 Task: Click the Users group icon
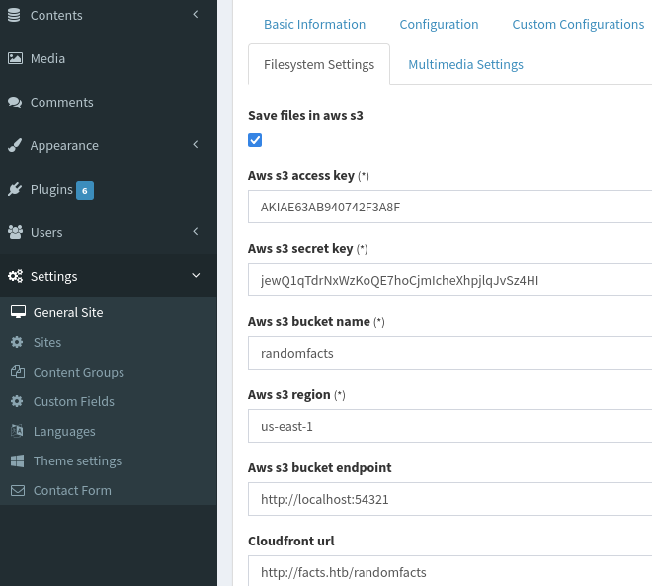coord(16,232)
